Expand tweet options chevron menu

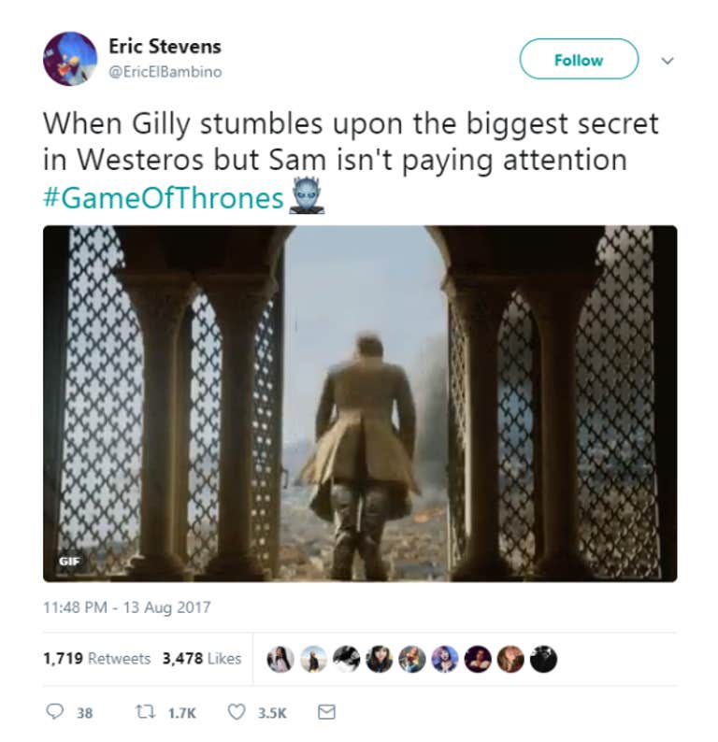668,61
